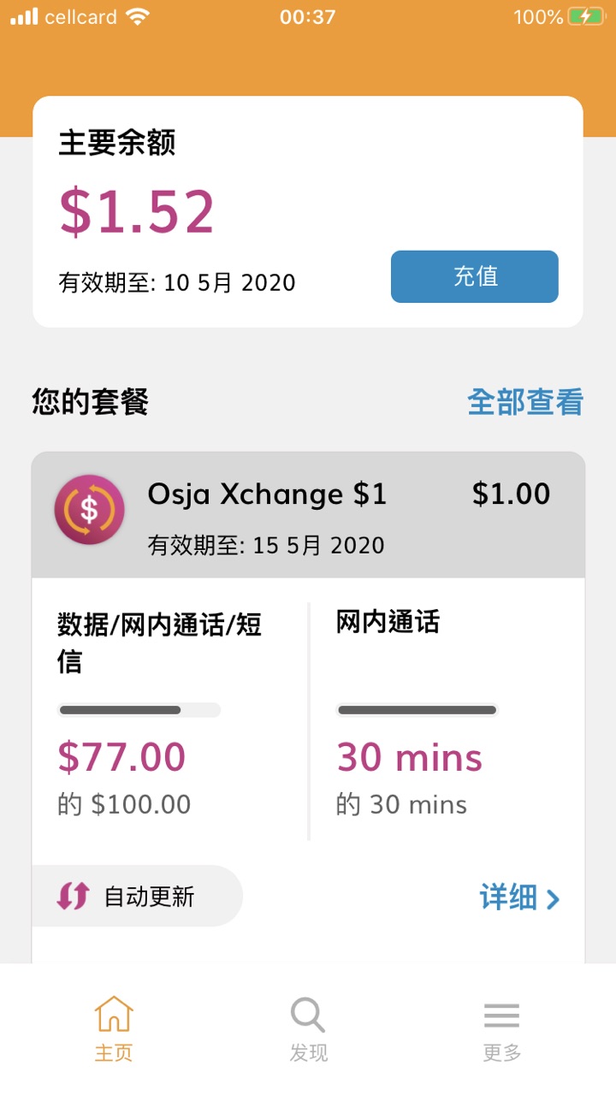Viewport: 616px width, 1095px height.
Task: Open the home house icon
Action: (114, 1015)
